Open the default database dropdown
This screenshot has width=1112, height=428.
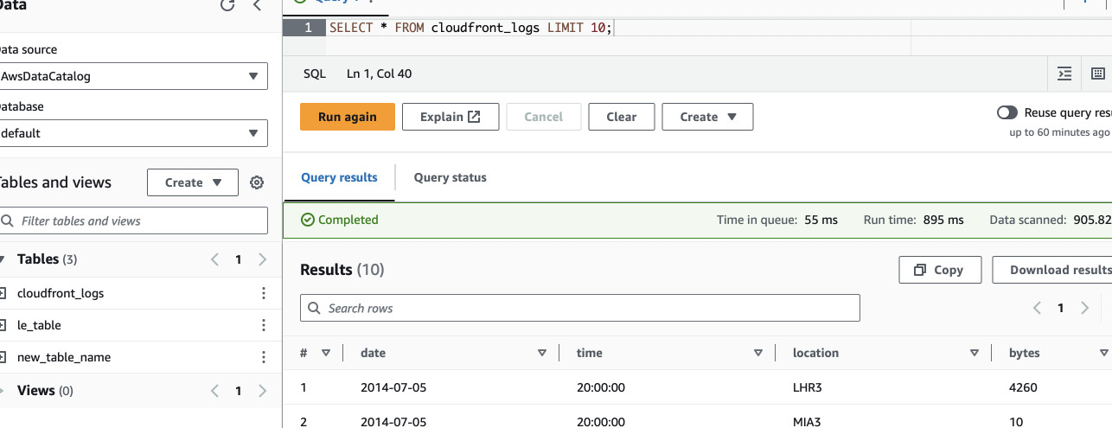tap(131, 133)
